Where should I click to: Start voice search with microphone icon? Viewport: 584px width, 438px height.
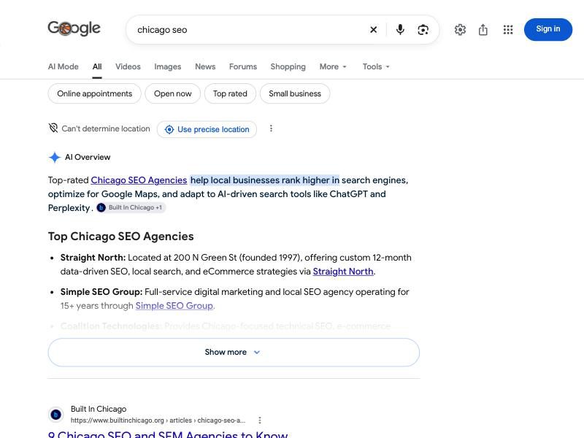pyautogui.click(x=400, y=29)
